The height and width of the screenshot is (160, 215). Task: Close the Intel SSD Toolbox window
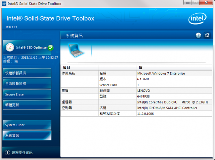coord(206,2)
